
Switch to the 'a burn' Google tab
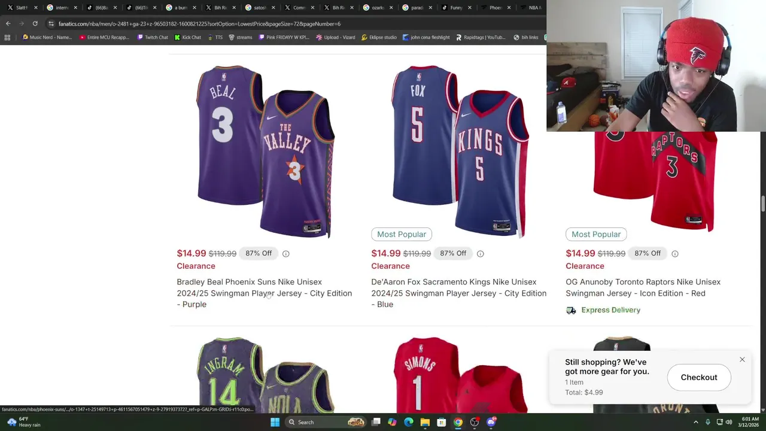tap(181, 8)
